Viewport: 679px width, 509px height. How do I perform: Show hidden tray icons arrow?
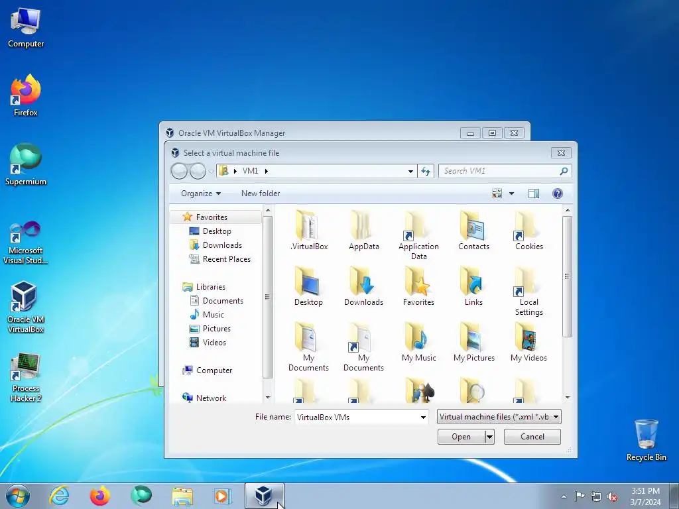click(564, 496)
